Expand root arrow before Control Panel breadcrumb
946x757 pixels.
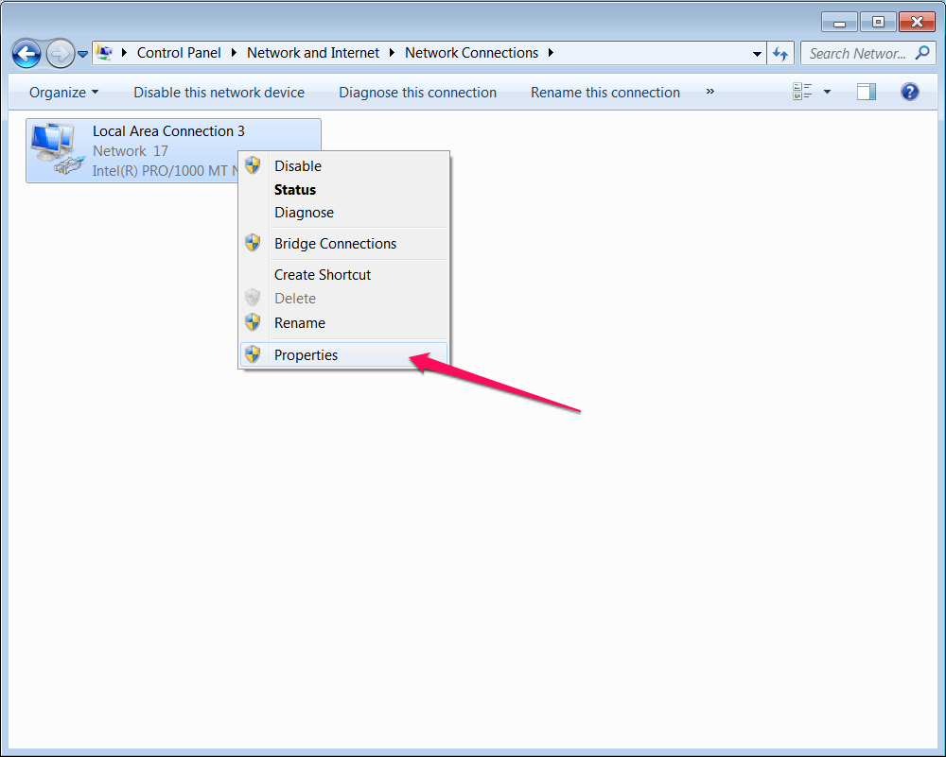[124, 53]
